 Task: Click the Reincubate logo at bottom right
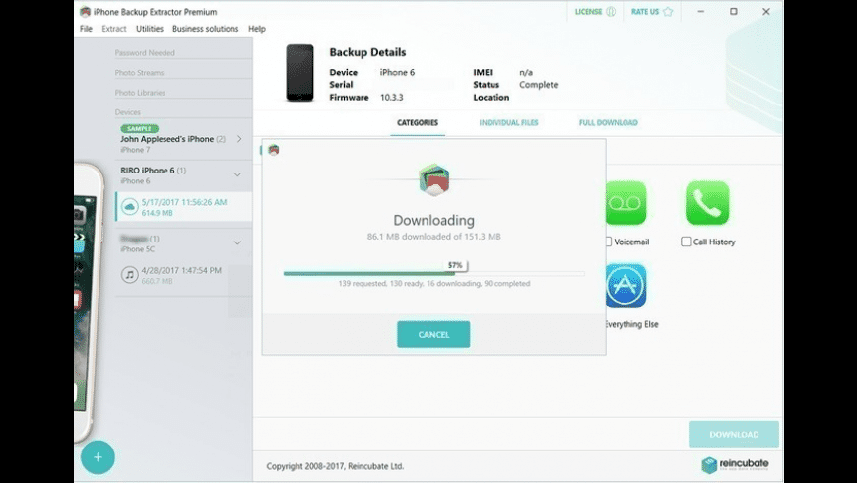pyautogui.click(x=735, y=465)
